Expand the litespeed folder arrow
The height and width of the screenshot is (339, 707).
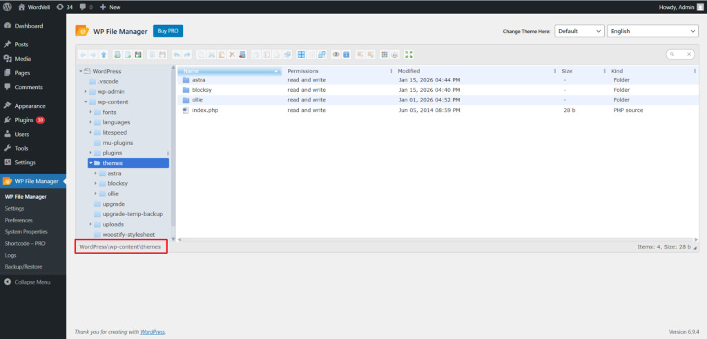click(x=90, y=133)
